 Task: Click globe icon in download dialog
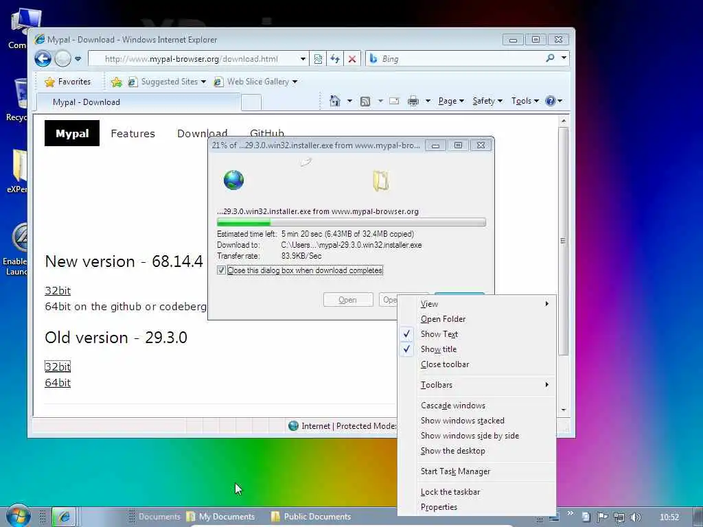click(x=233, y=180)
